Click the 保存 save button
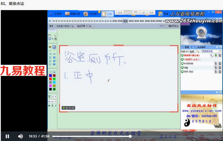Image resolution: width=223 pixels, height=141 pixels. click(51, 26)
